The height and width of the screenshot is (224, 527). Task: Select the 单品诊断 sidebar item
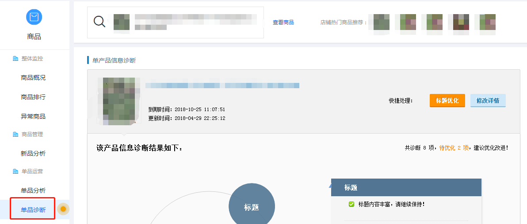pyautogui.click(x=33, y=210)
